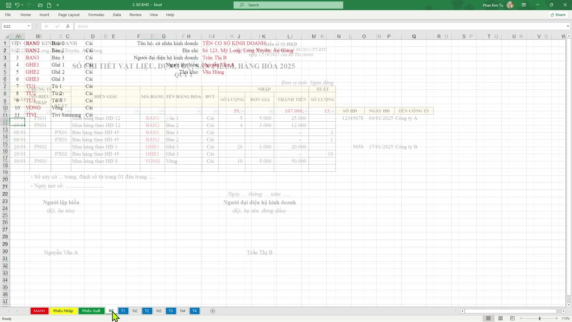572x322 pixels.
Task: Open Insert Function fx dialog
Action: (67, 26)
